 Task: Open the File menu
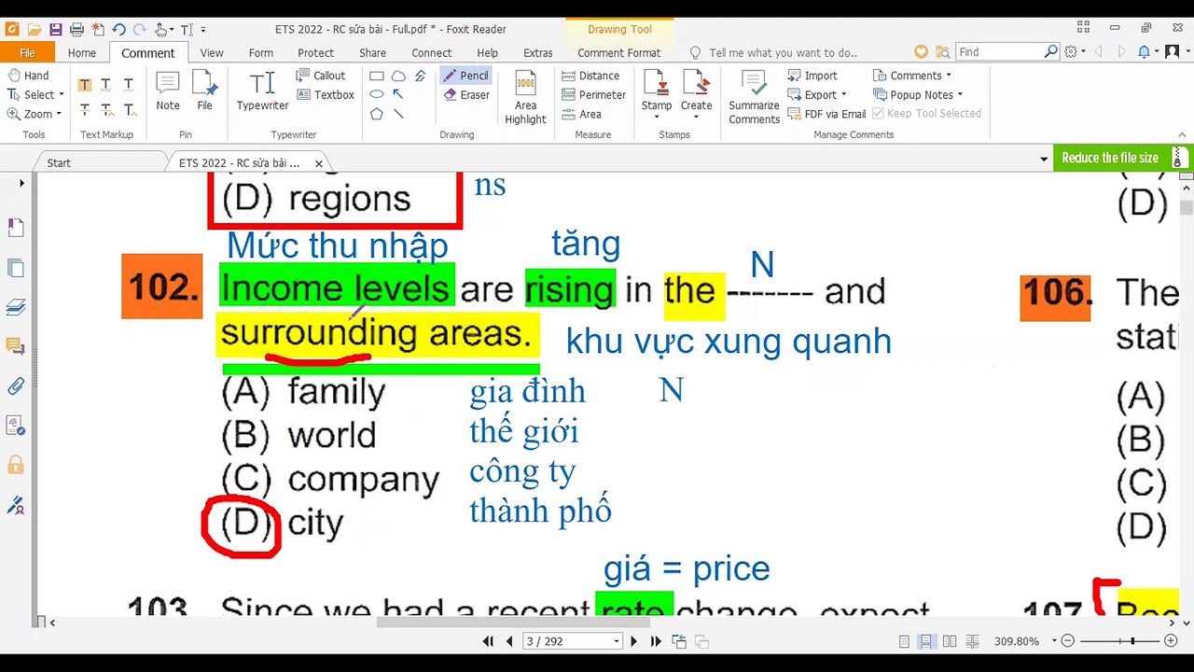tap(27, 53)
